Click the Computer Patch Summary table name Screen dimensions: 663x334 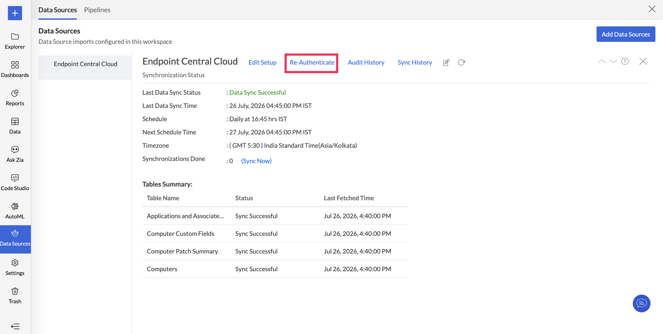tap(183, 251)
